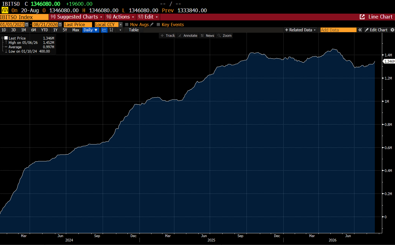Open the Actions menu

120,17
